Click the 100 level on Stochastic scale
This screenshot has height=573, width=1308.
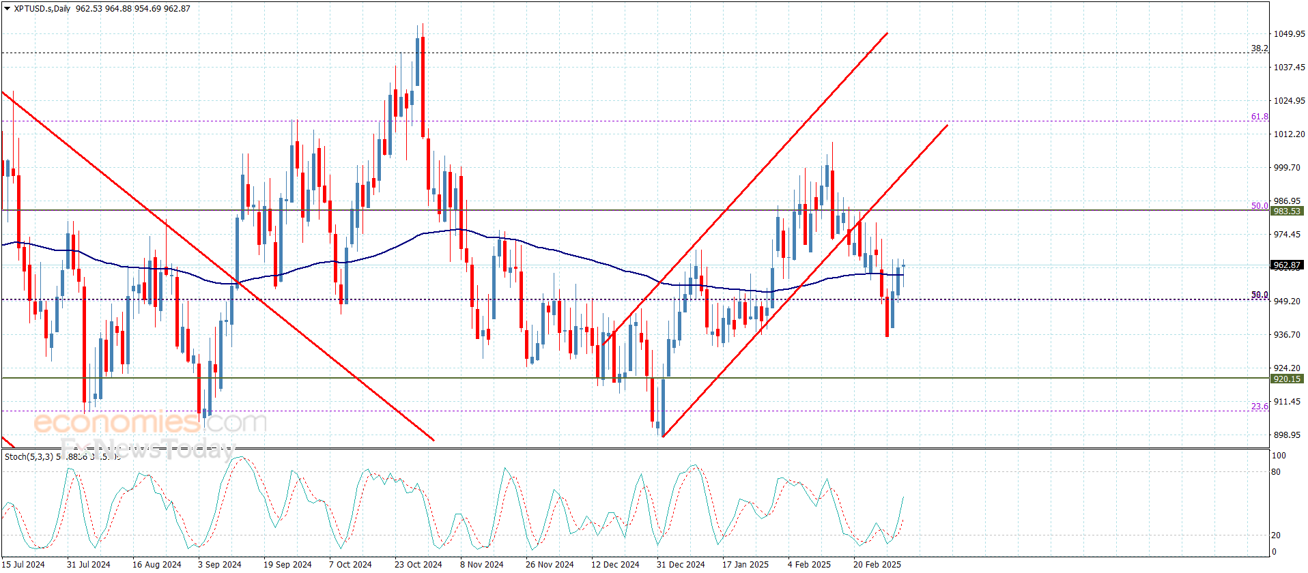click(x=1279, y=456)
